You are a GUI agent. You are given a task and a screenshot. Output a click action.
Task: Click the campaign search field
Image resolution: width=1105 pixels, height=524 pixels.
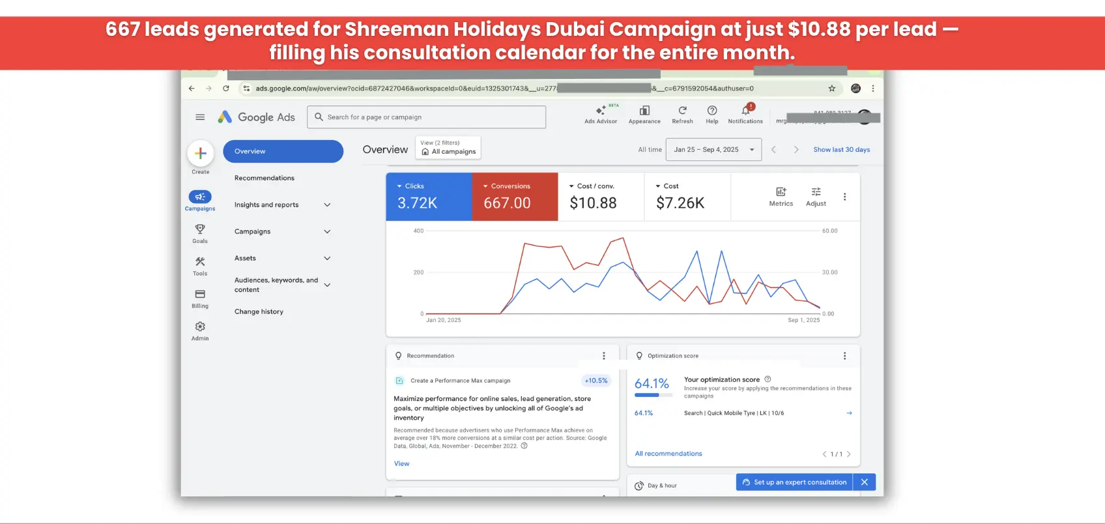(x=427, y=117)
